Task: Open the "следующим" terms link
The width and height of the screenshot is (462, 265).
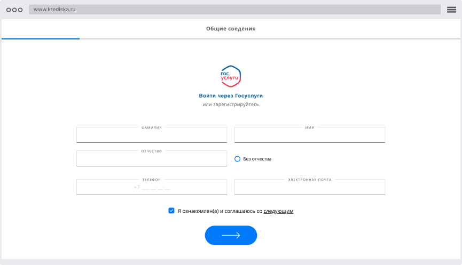Action: pyautogui.click(x=278, y=211)
